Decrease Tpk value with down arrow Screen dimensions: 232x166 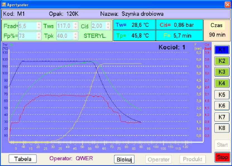(x=76, y=38)
